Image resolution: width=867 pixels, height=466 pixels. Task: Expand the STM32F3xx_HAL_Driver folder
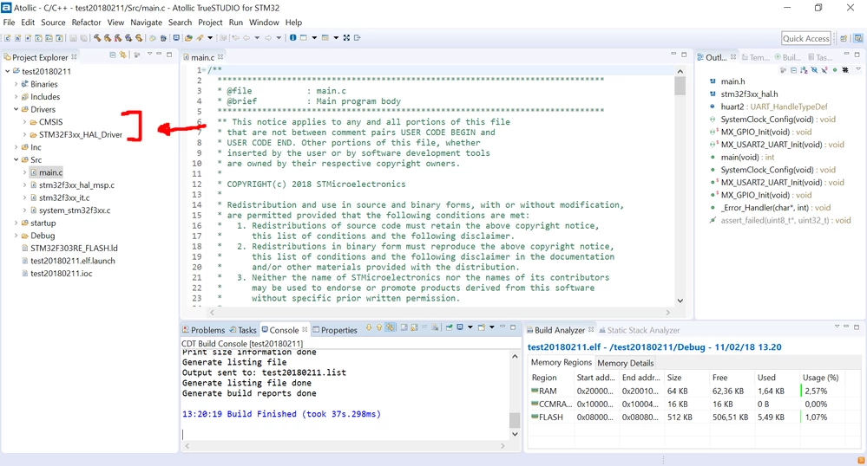25,134
